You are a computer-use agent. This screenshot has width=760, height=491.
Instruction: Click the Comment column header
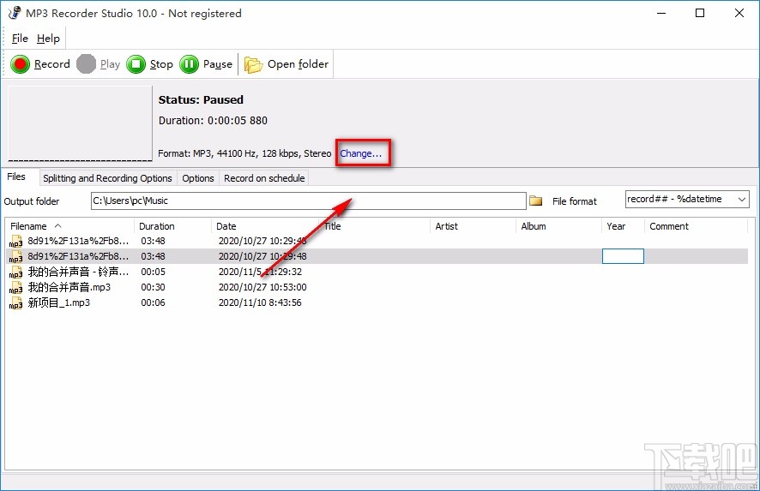[x=696, y=226]
